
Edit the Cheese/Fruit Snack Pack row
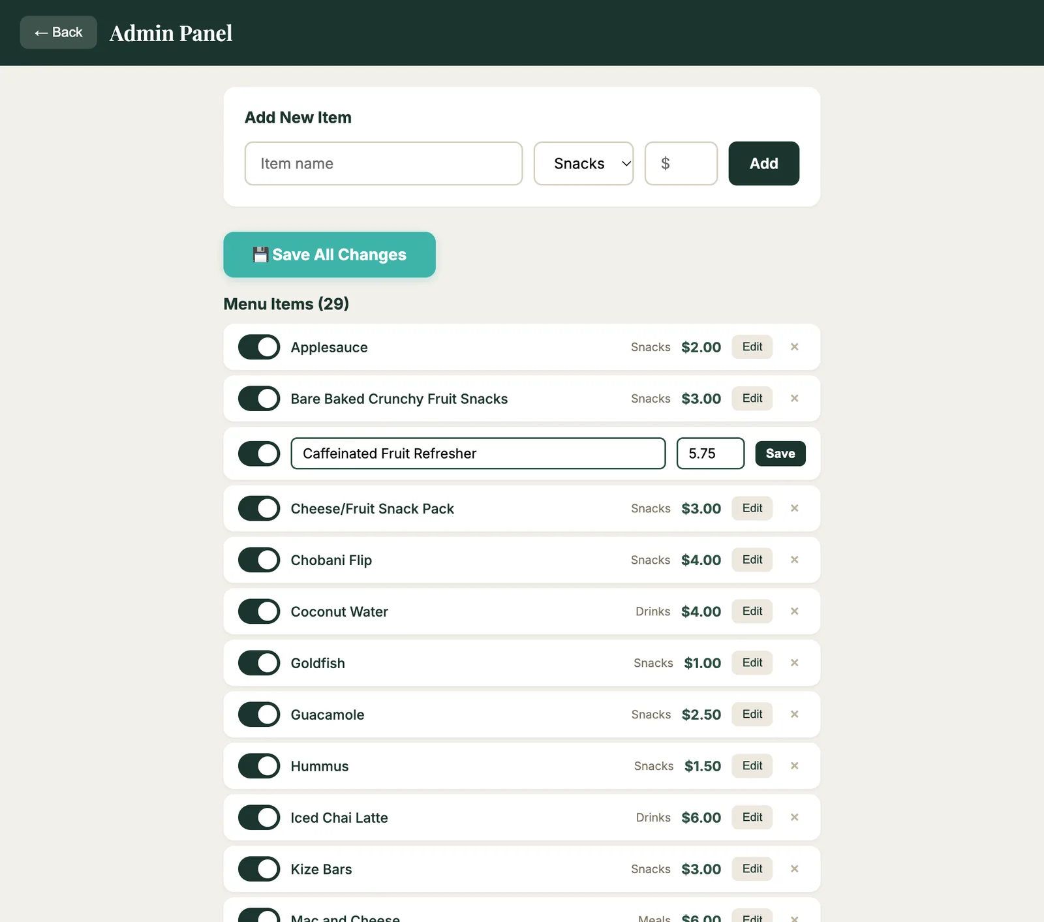[x=752, y=508]
